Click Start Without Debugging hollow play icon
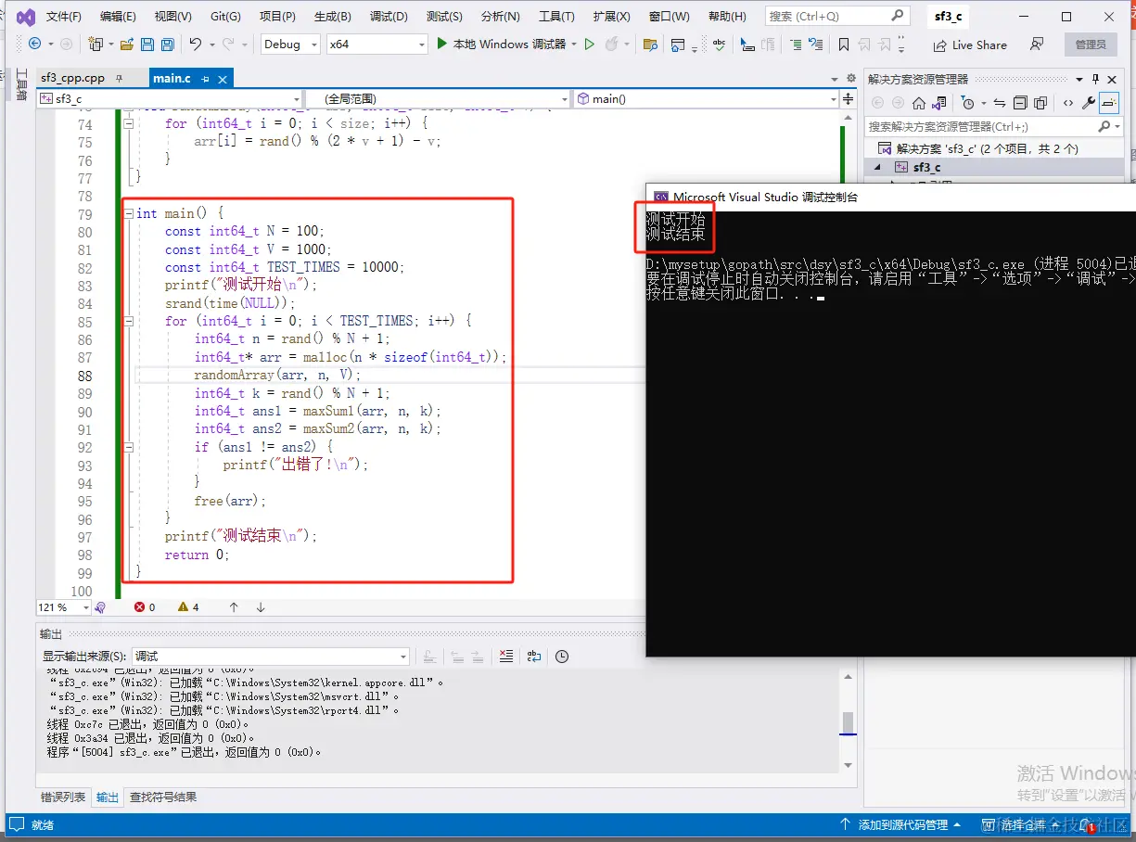 (x=589, y=44)
